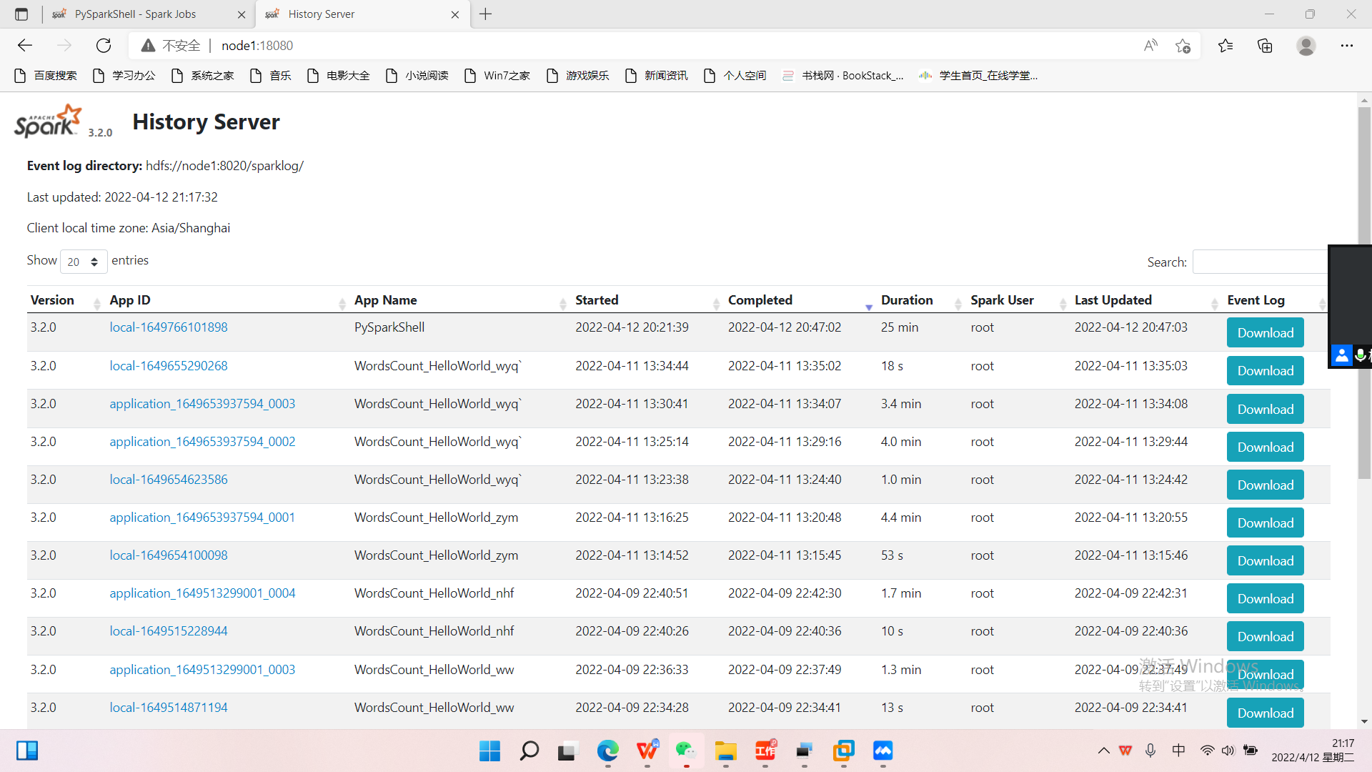The image size is (1372, 772).
Task: Open 电影大全 bookmark
Action: pos(339,76)
